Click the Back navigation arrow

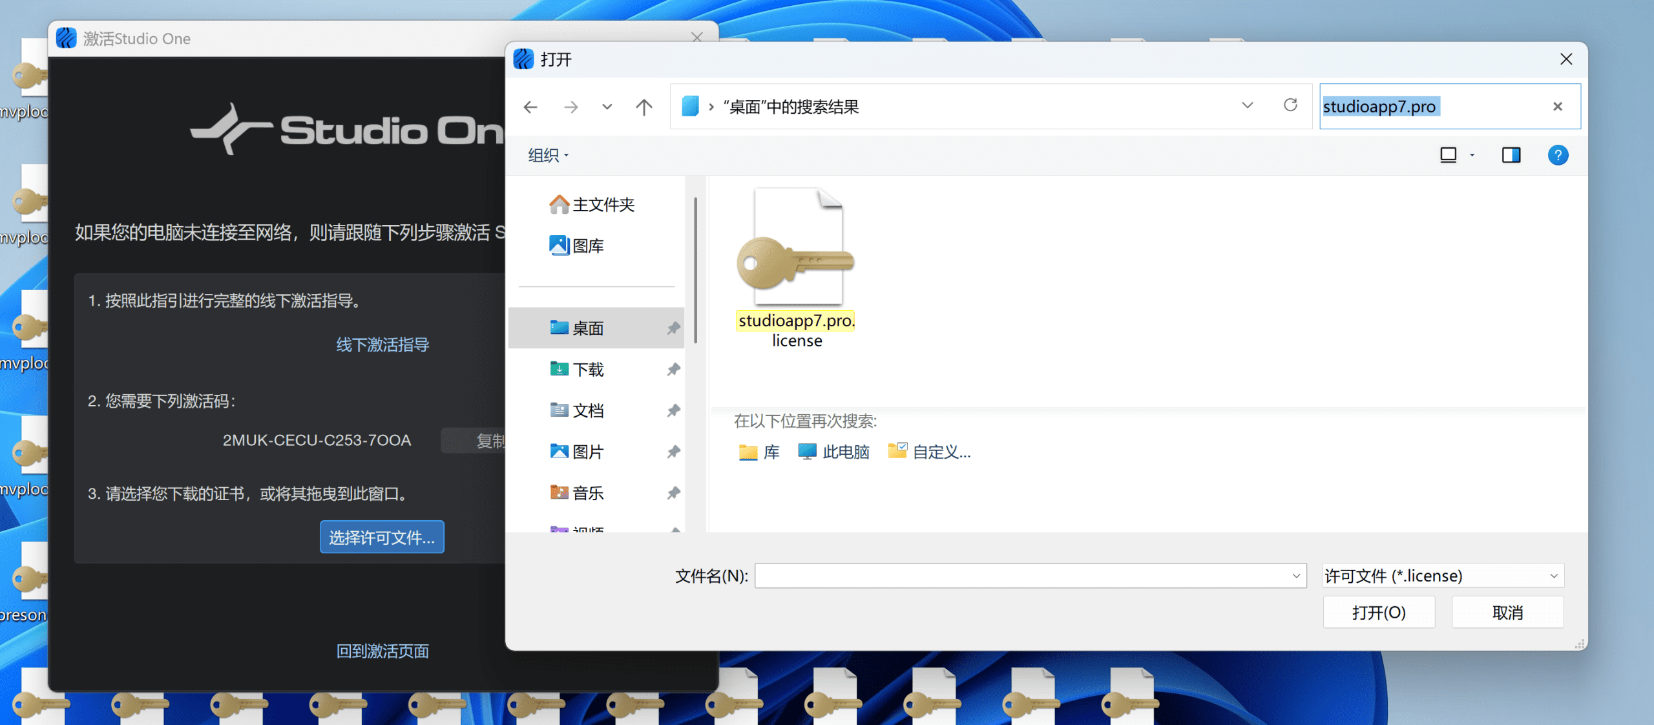click(x=530, y=107)
